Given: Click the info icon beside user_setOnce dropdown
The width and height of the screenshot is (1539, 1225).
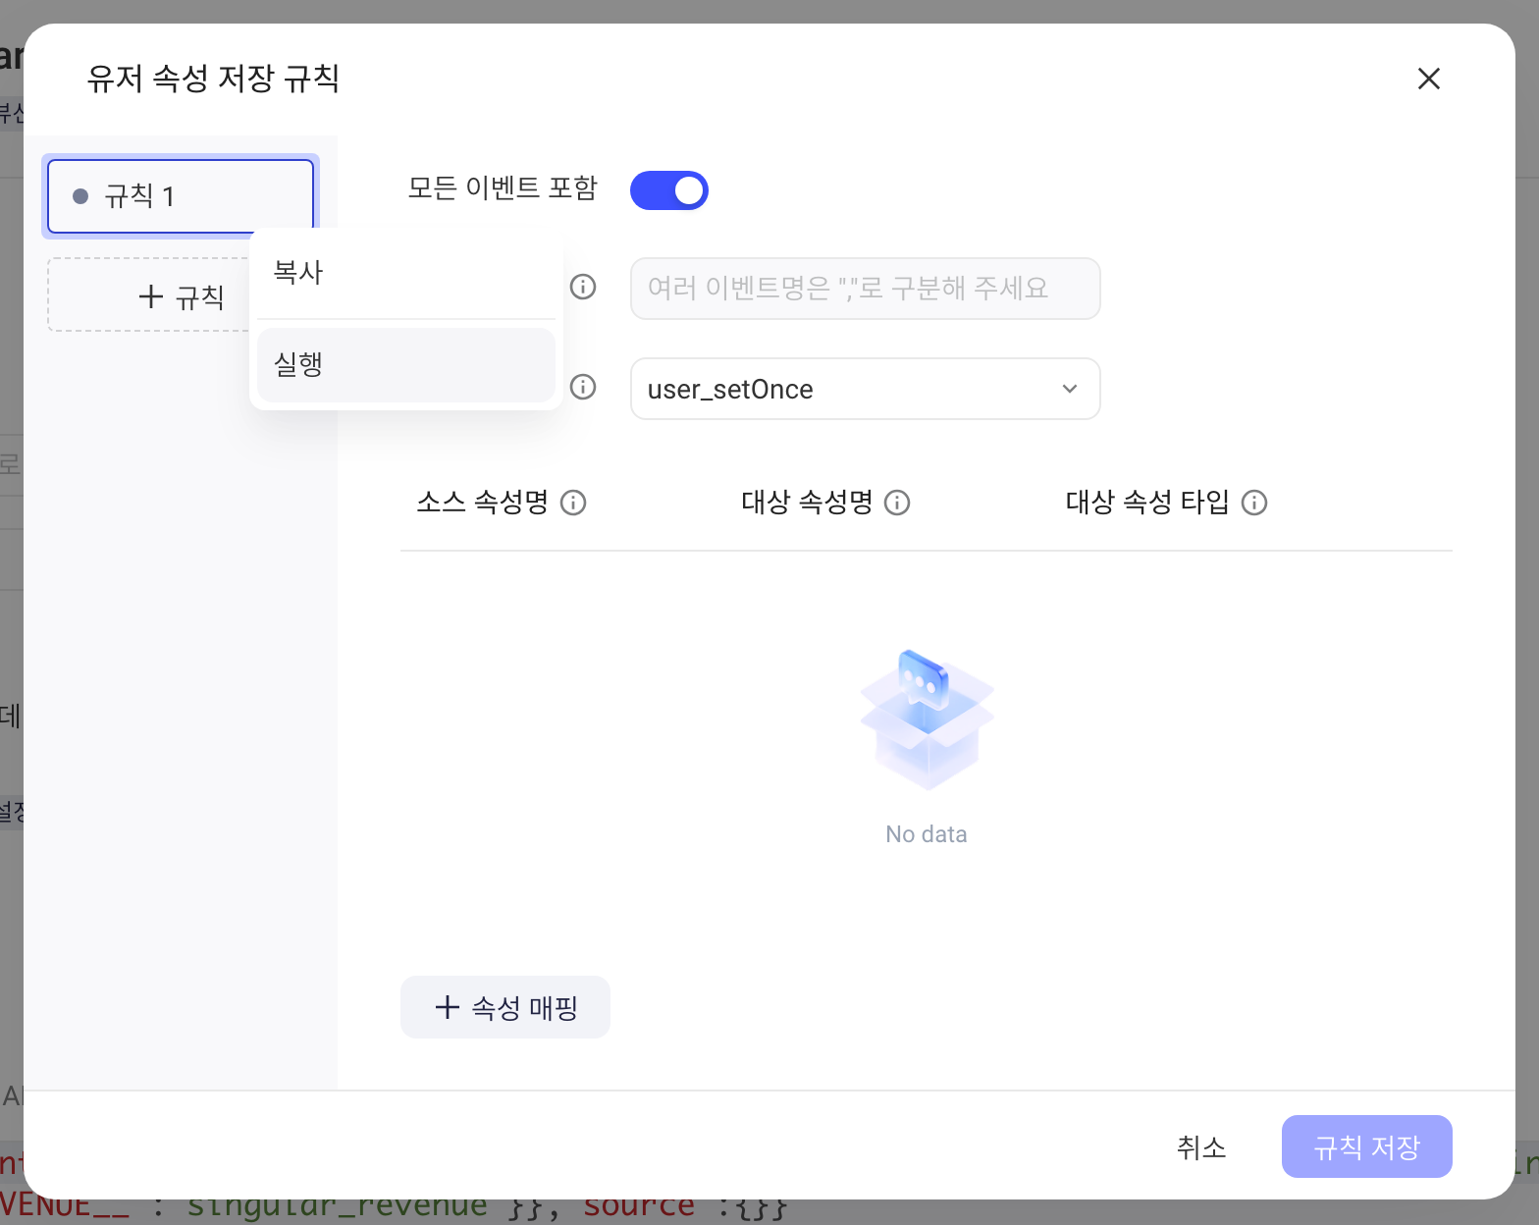Looking at the screenshot, I should (x=583, y=387).
